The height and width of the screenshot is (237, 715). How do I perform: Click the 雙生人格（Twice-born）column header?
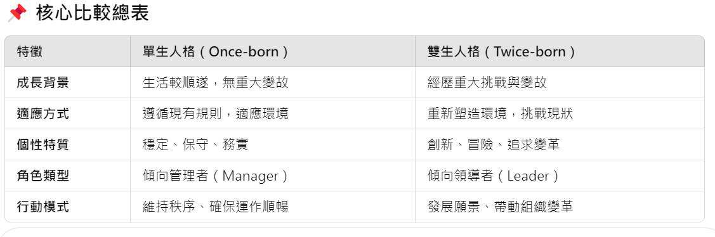[502, 51]
